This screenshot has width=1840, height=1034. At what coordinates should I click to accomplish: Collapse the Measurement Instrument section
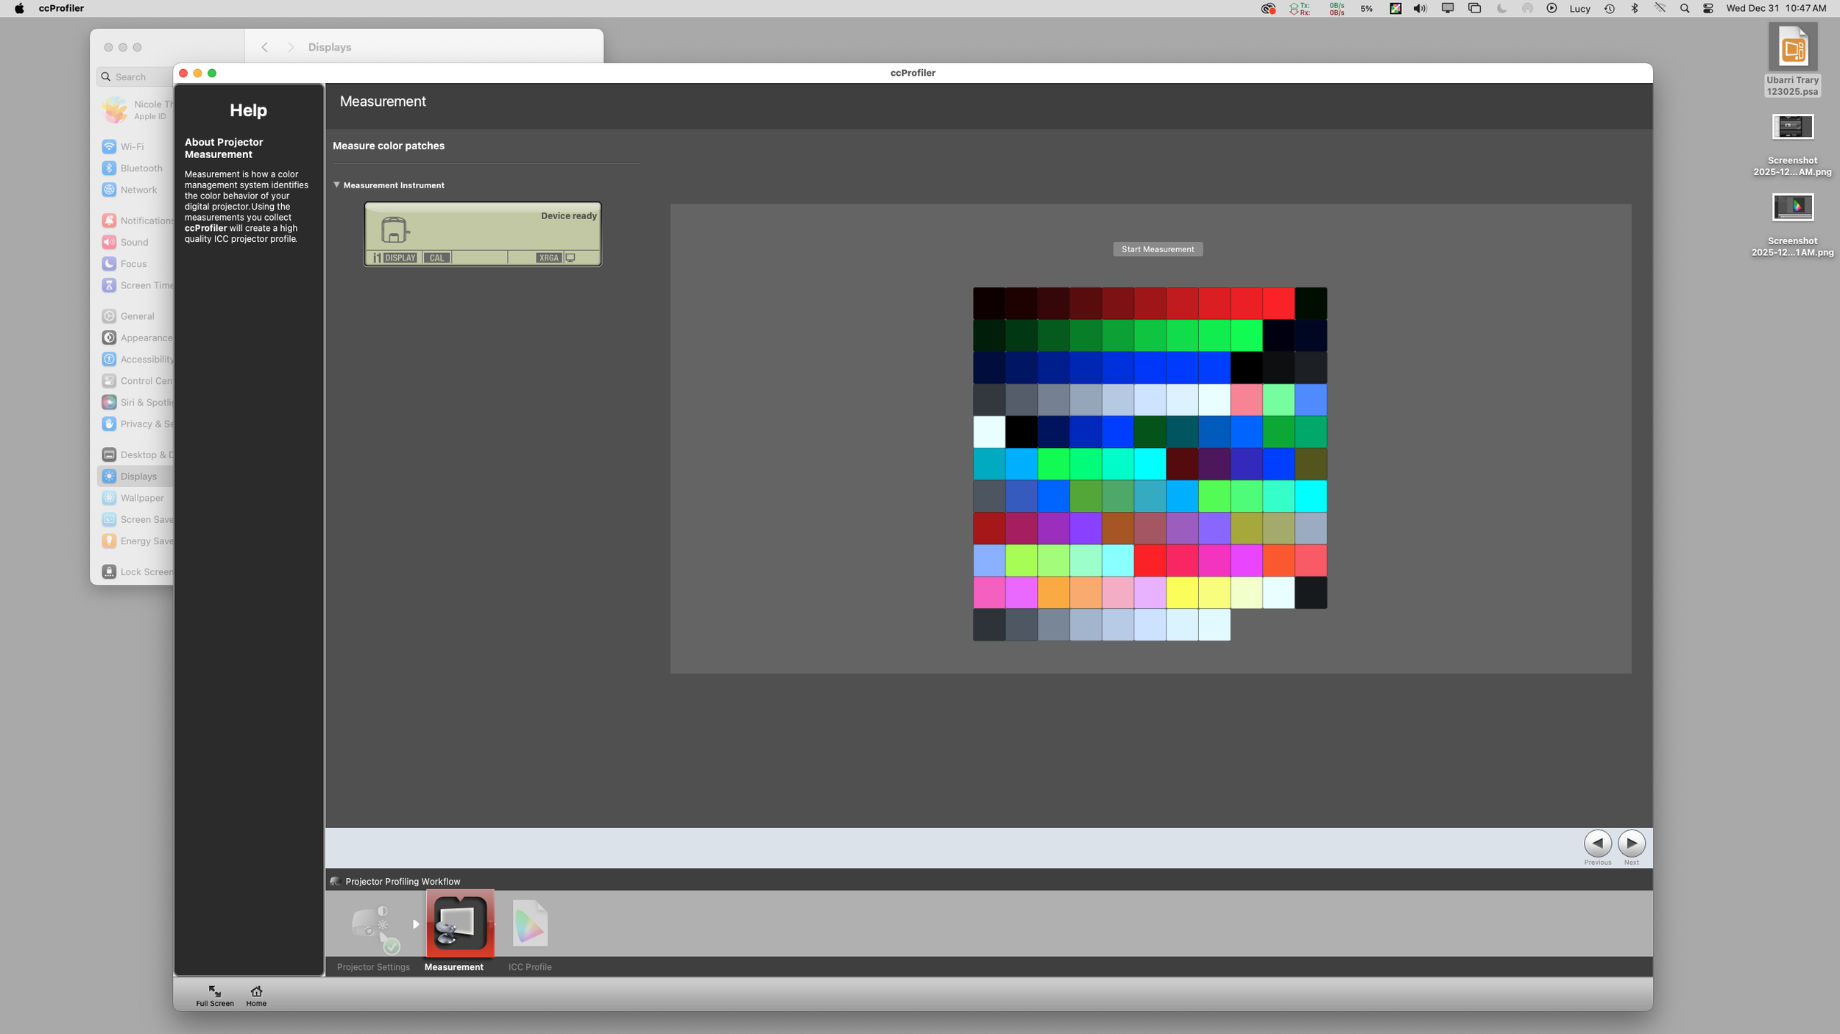337,185
